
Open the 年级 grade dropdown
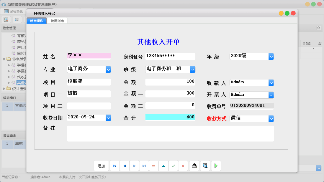pos(271,56)
